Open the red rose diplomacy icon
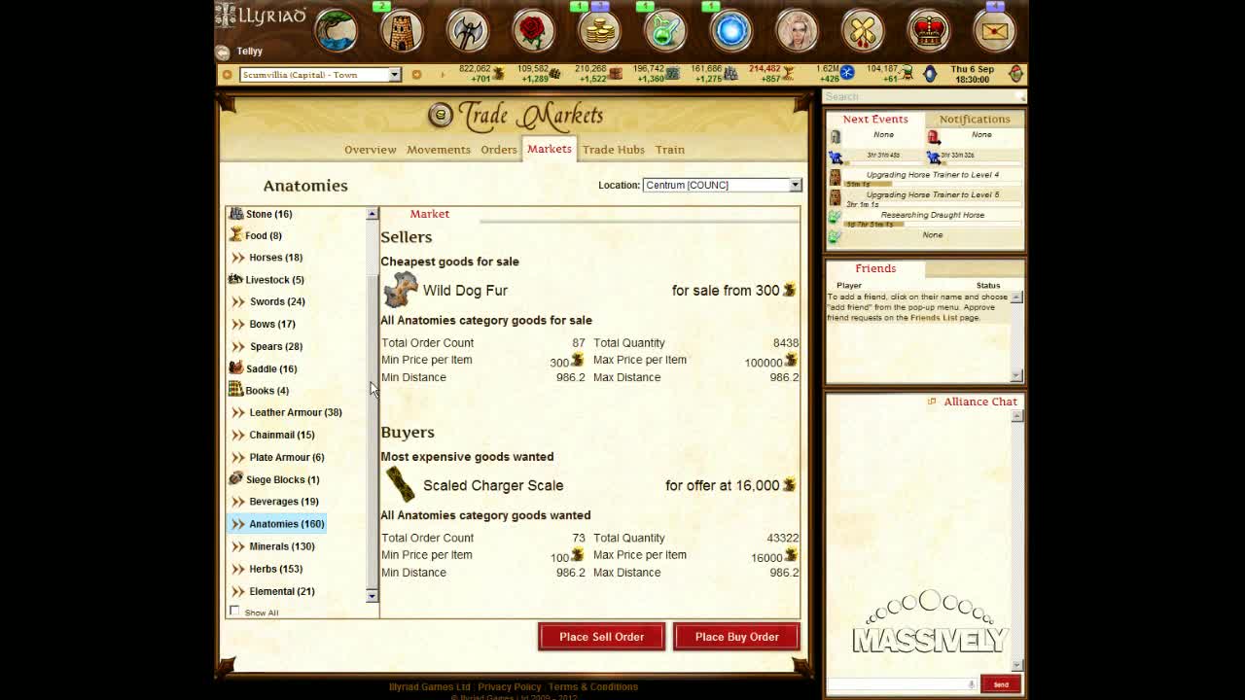 coord(533,31)
